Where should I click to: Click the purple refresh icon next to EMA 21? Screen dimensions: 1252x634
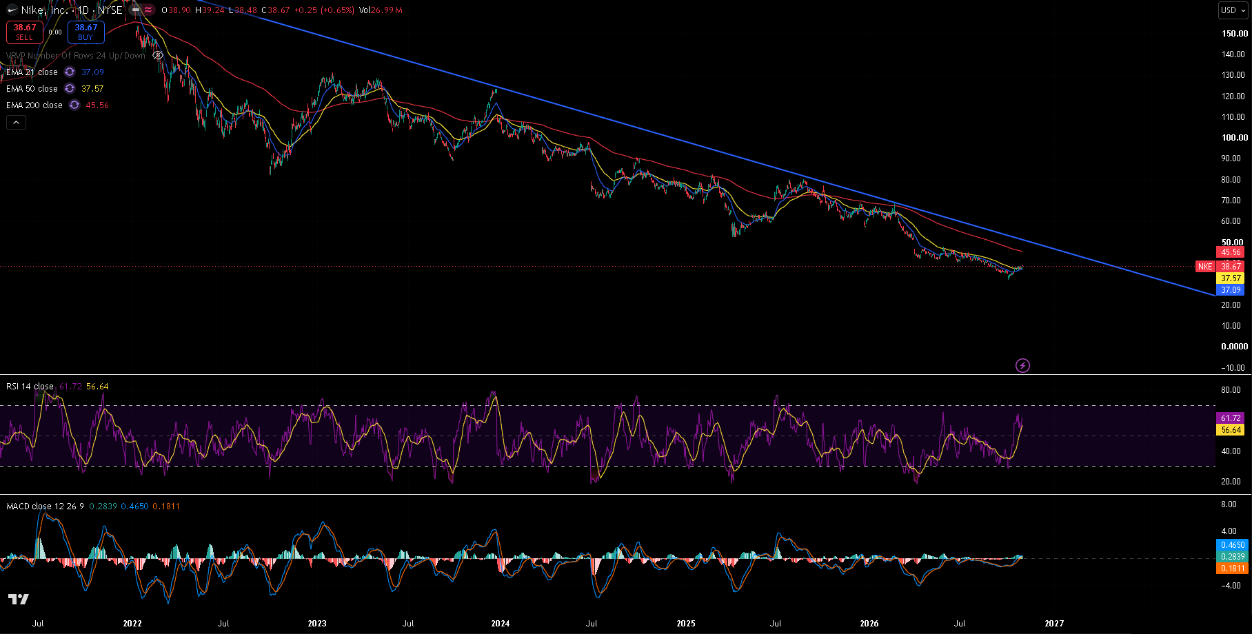tap(70, 72)
